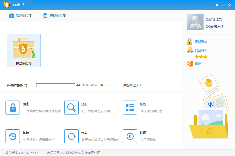The image size is (235, 156).
Task: Click the 超级管理员 administrator avatar
Action: pos(195,22)
